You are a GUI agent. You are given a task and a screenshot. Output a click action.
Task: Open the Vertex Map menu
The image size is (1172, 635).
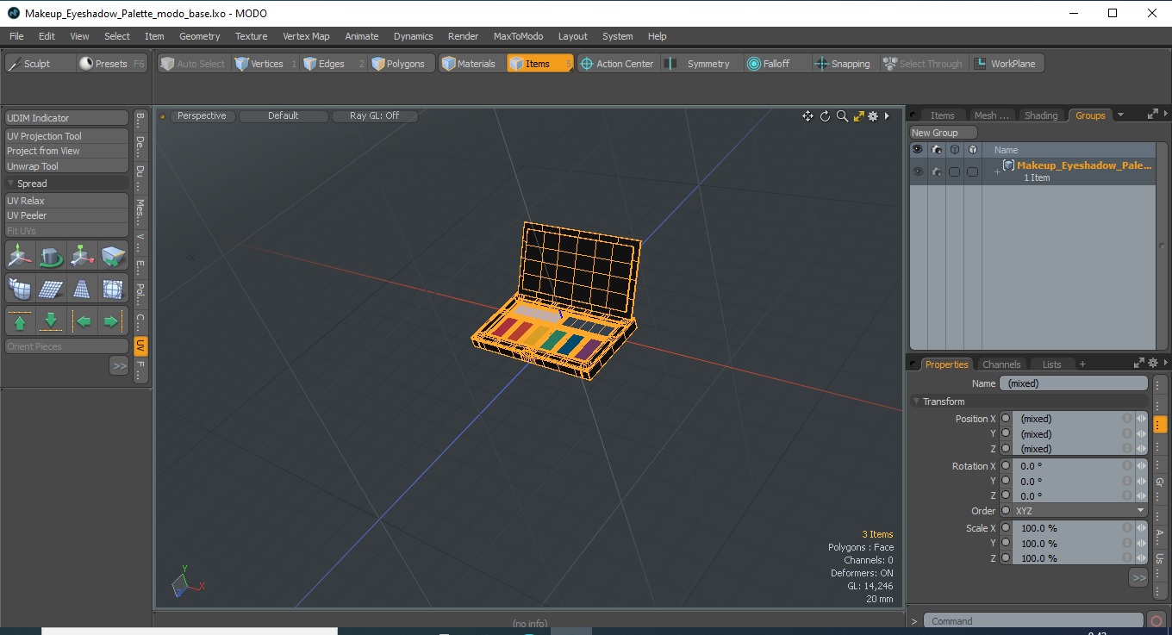(306, 36)
